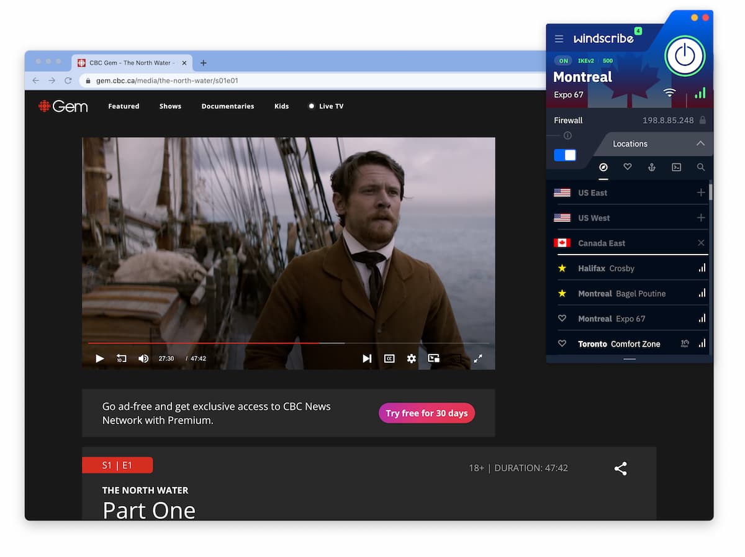Open the Kids nav item
Screen dimensions: 745x557
click(282, 106)
